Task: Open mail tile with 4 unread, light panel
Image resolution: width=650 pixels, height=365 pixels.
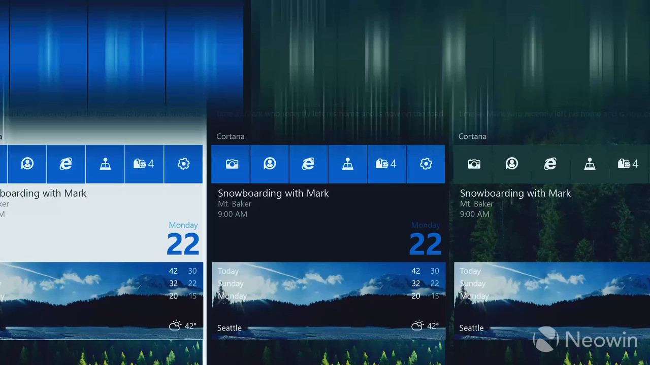Action: [x=144, y=164]
